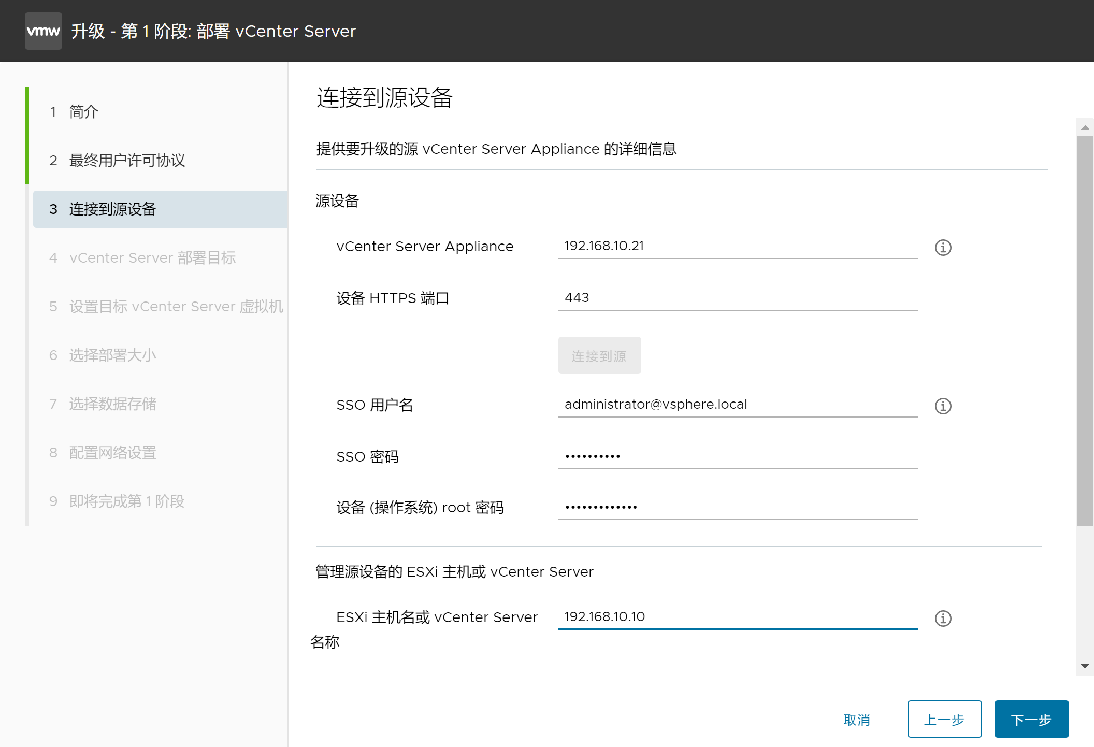Click the title 升级 - 第 1 阶段 text
This screenshot has width=1094, height=747.
click(213, 31)
